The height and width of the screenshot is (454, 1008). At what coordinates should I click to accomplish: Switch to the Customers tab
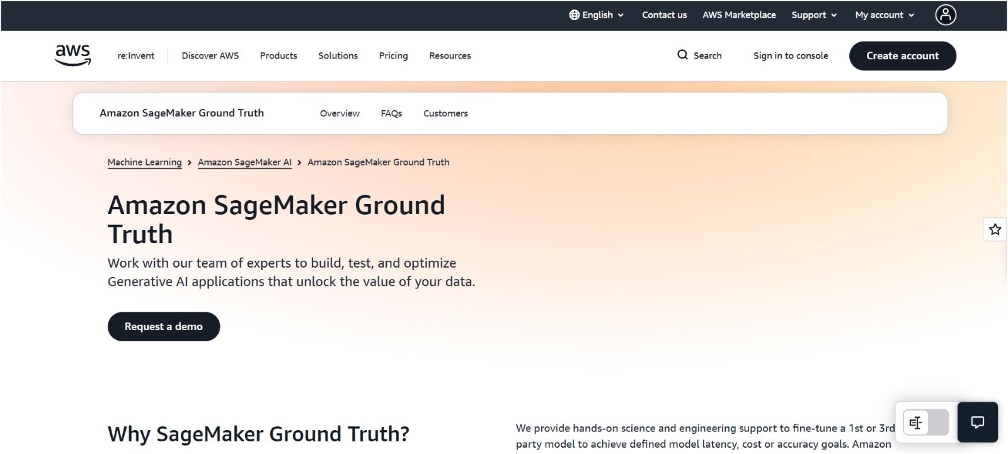(445, 113)
